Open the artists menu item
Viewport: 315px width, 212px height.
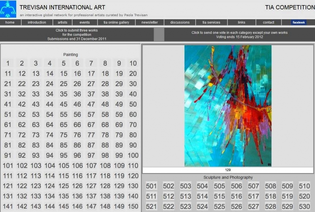click(x=60, y=22)
